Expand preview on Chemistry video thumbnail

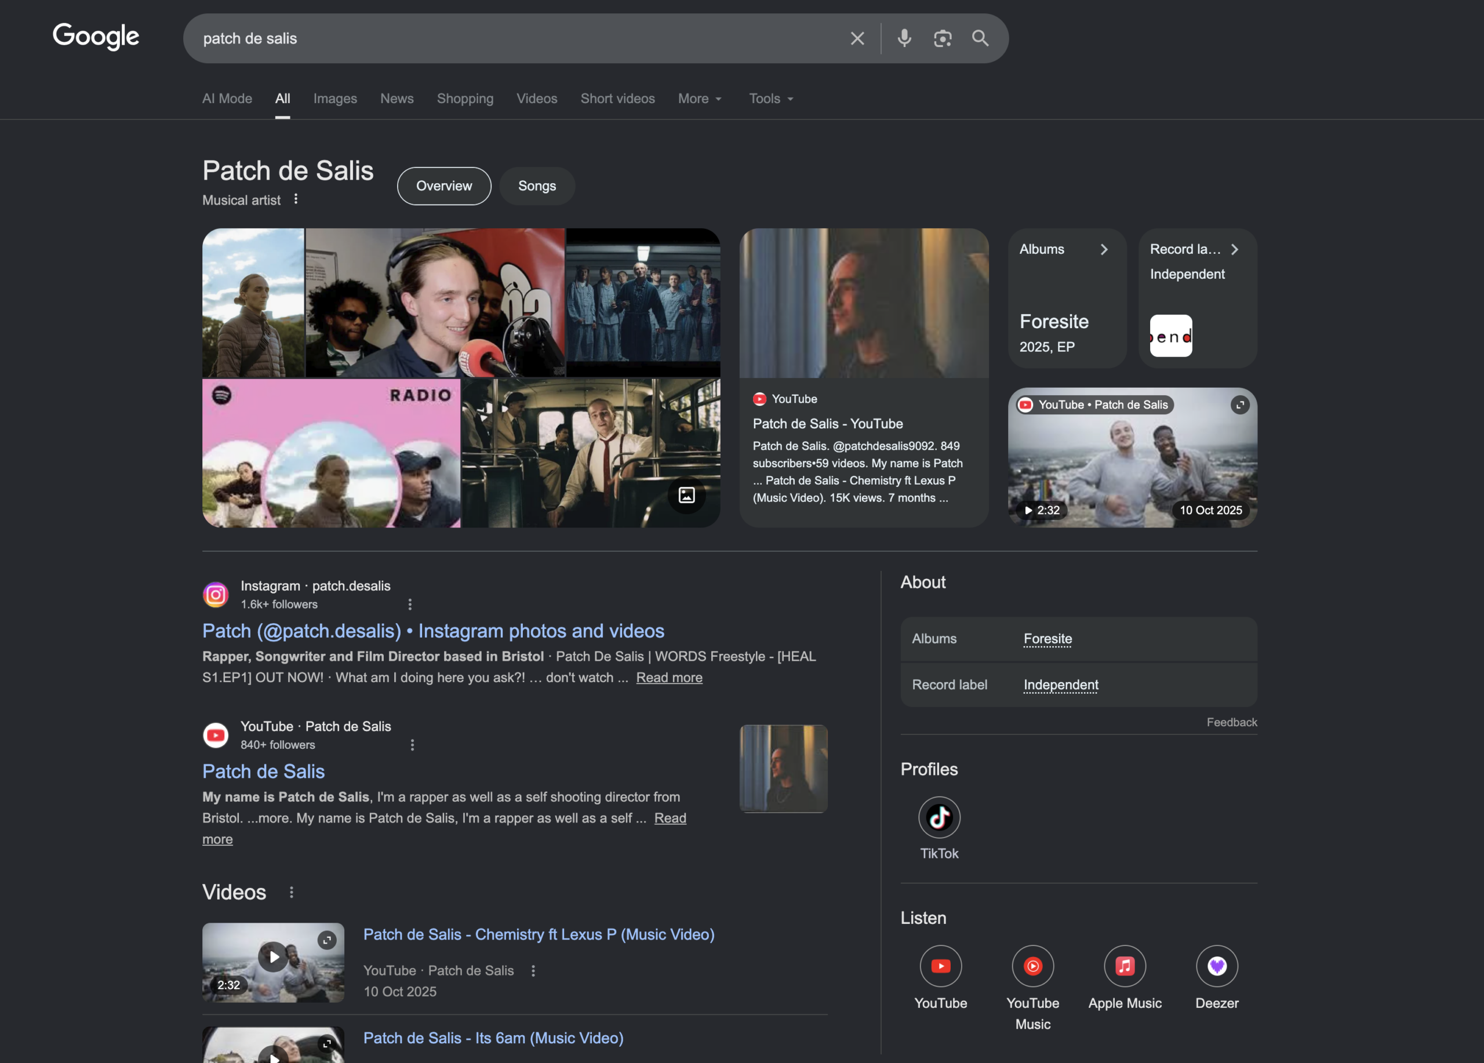click(327, 940)
